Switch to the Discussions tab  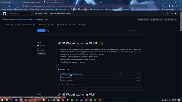point(42,25)
